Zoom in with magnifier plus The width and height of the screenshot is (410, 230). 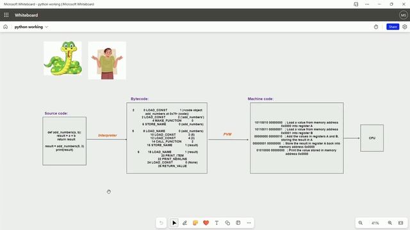[x=390, y=223]
